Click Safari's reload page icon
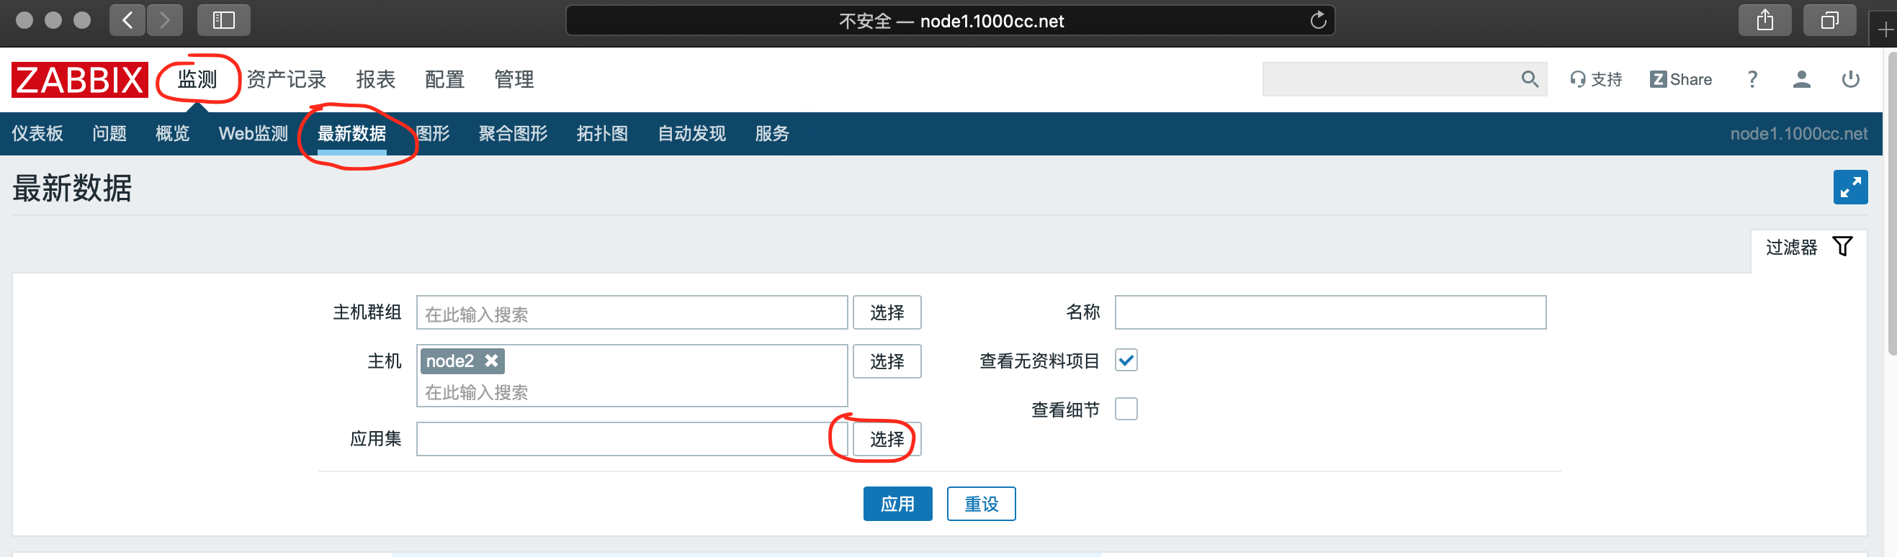 pyautogui.click(x=1317, y=21)
